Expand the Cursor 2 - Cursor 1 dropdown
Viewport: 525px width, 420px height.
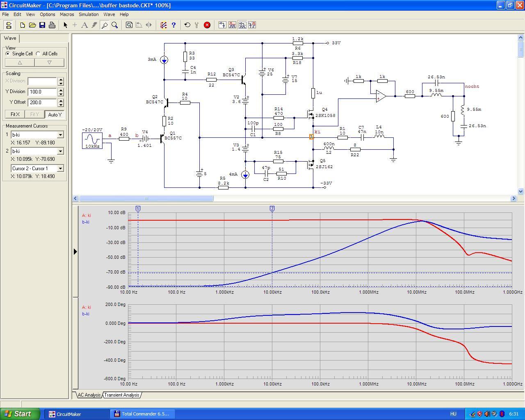coord(60,169)
